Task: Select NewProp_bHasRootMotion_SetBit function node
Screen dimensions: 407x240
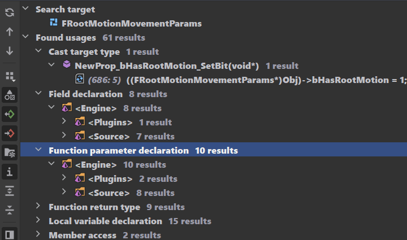Action: 167,66
